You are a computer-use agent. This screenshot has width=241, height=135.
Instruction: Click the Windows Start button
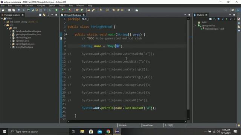pos(4,132)
